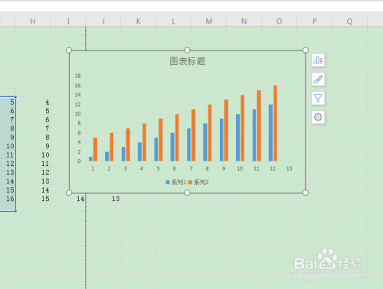Select the orange bar for category 1
This screenshot has height=289, width=383.
pos(95,149)
